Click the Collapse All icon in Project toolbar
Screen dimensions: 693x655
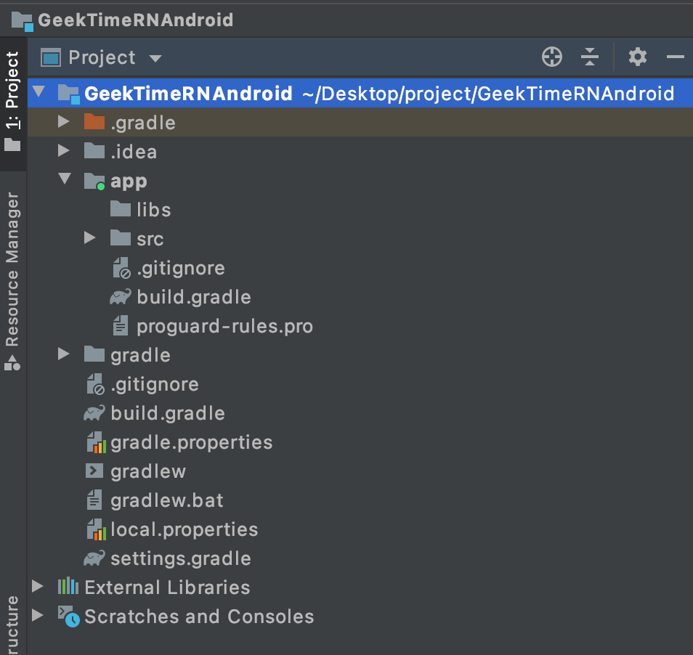pyautogui.click(x=590, y=57)
